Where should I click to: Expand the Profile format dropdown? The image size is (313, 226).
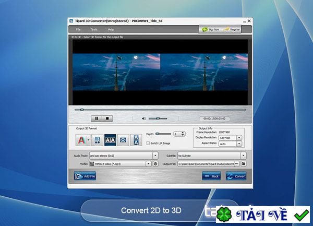[149, 164]
